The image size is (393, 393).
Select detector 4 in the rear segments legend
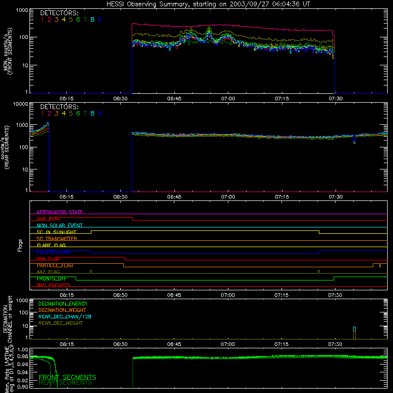(64, 113)
